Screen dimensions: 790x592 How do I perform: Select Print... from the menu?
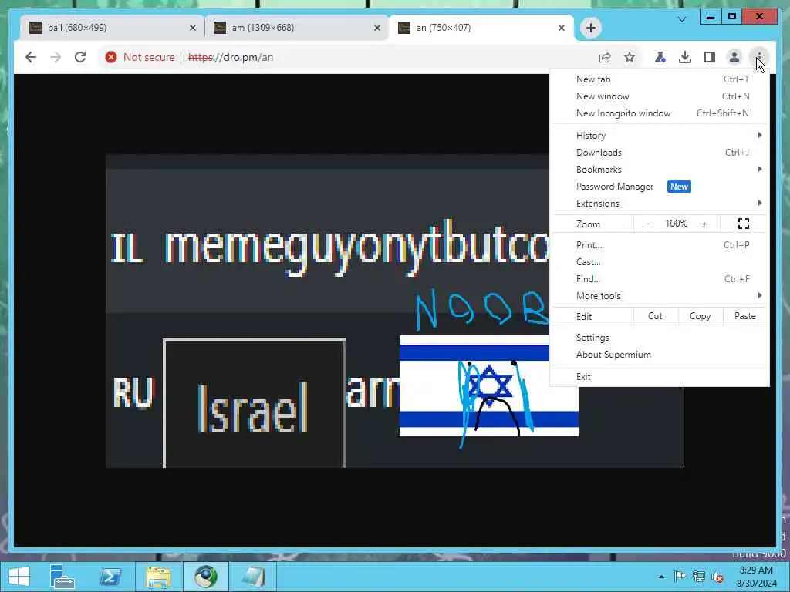660,245
